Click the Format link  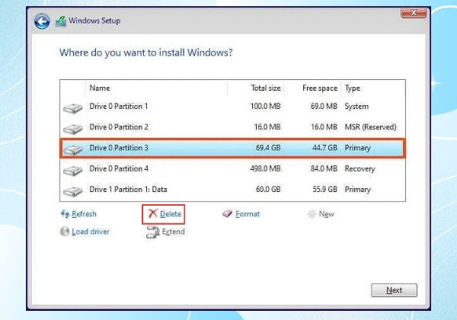[x=248, y=214]
